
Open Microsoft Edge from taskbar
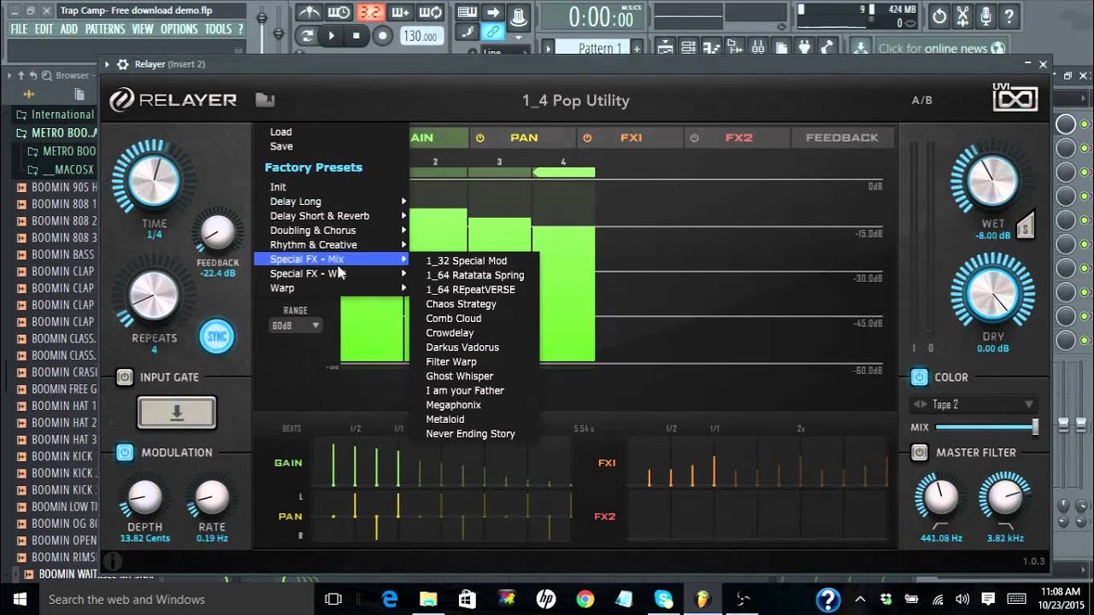coord(390,600)
